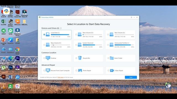177x99 pixels.
Task: Refresh the Devices and Drives list
Action: [61, 28]
